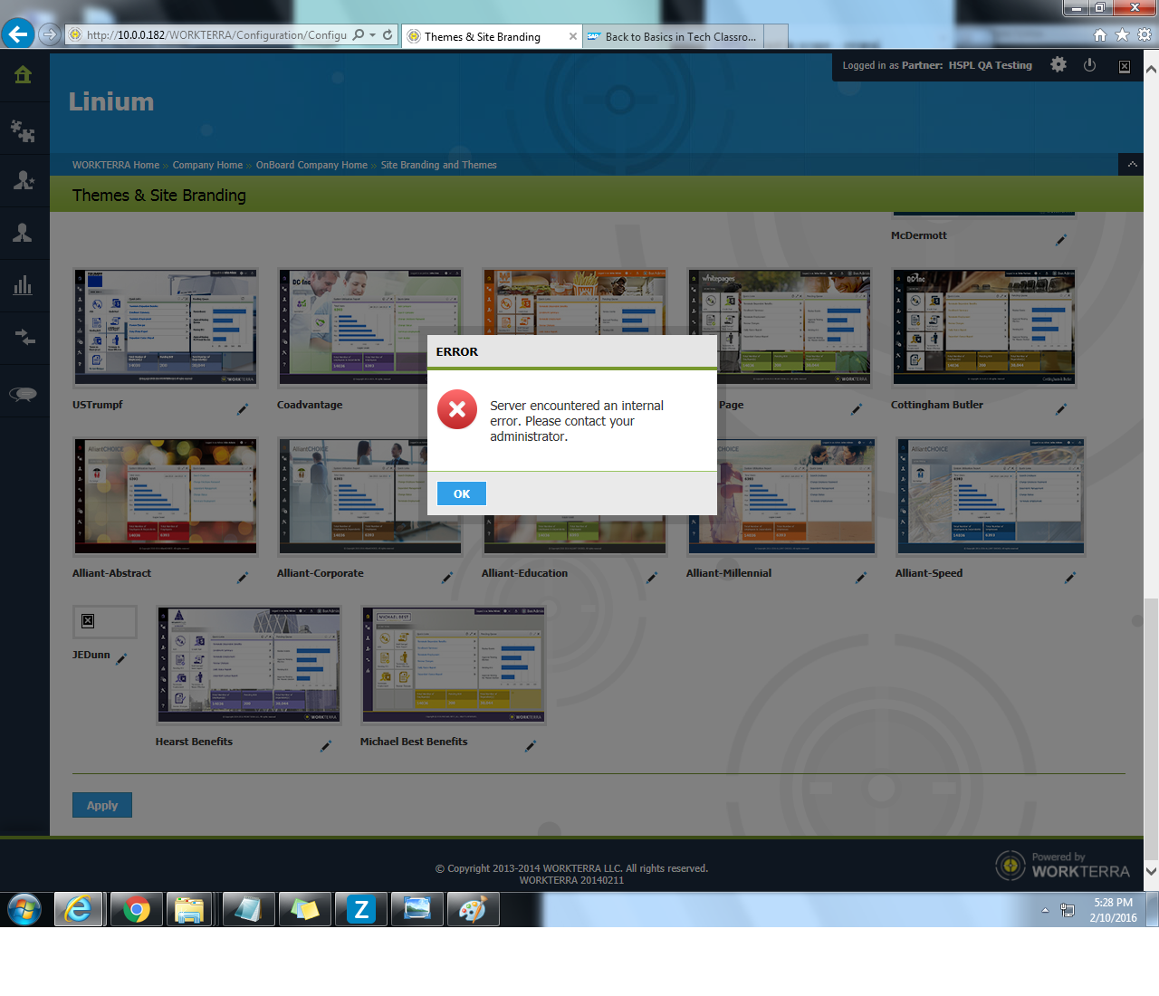1159x996 pixels.
Task: Open the address bar search dropdown arrow
Action: (373, 35)
